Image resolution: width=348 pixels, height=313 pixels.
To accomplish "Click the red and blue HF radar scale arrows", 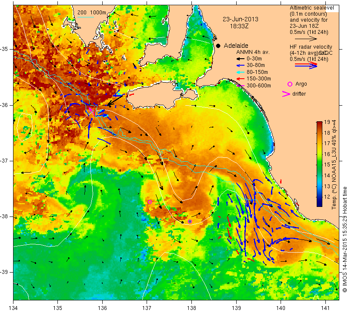I will click(306, 65).
